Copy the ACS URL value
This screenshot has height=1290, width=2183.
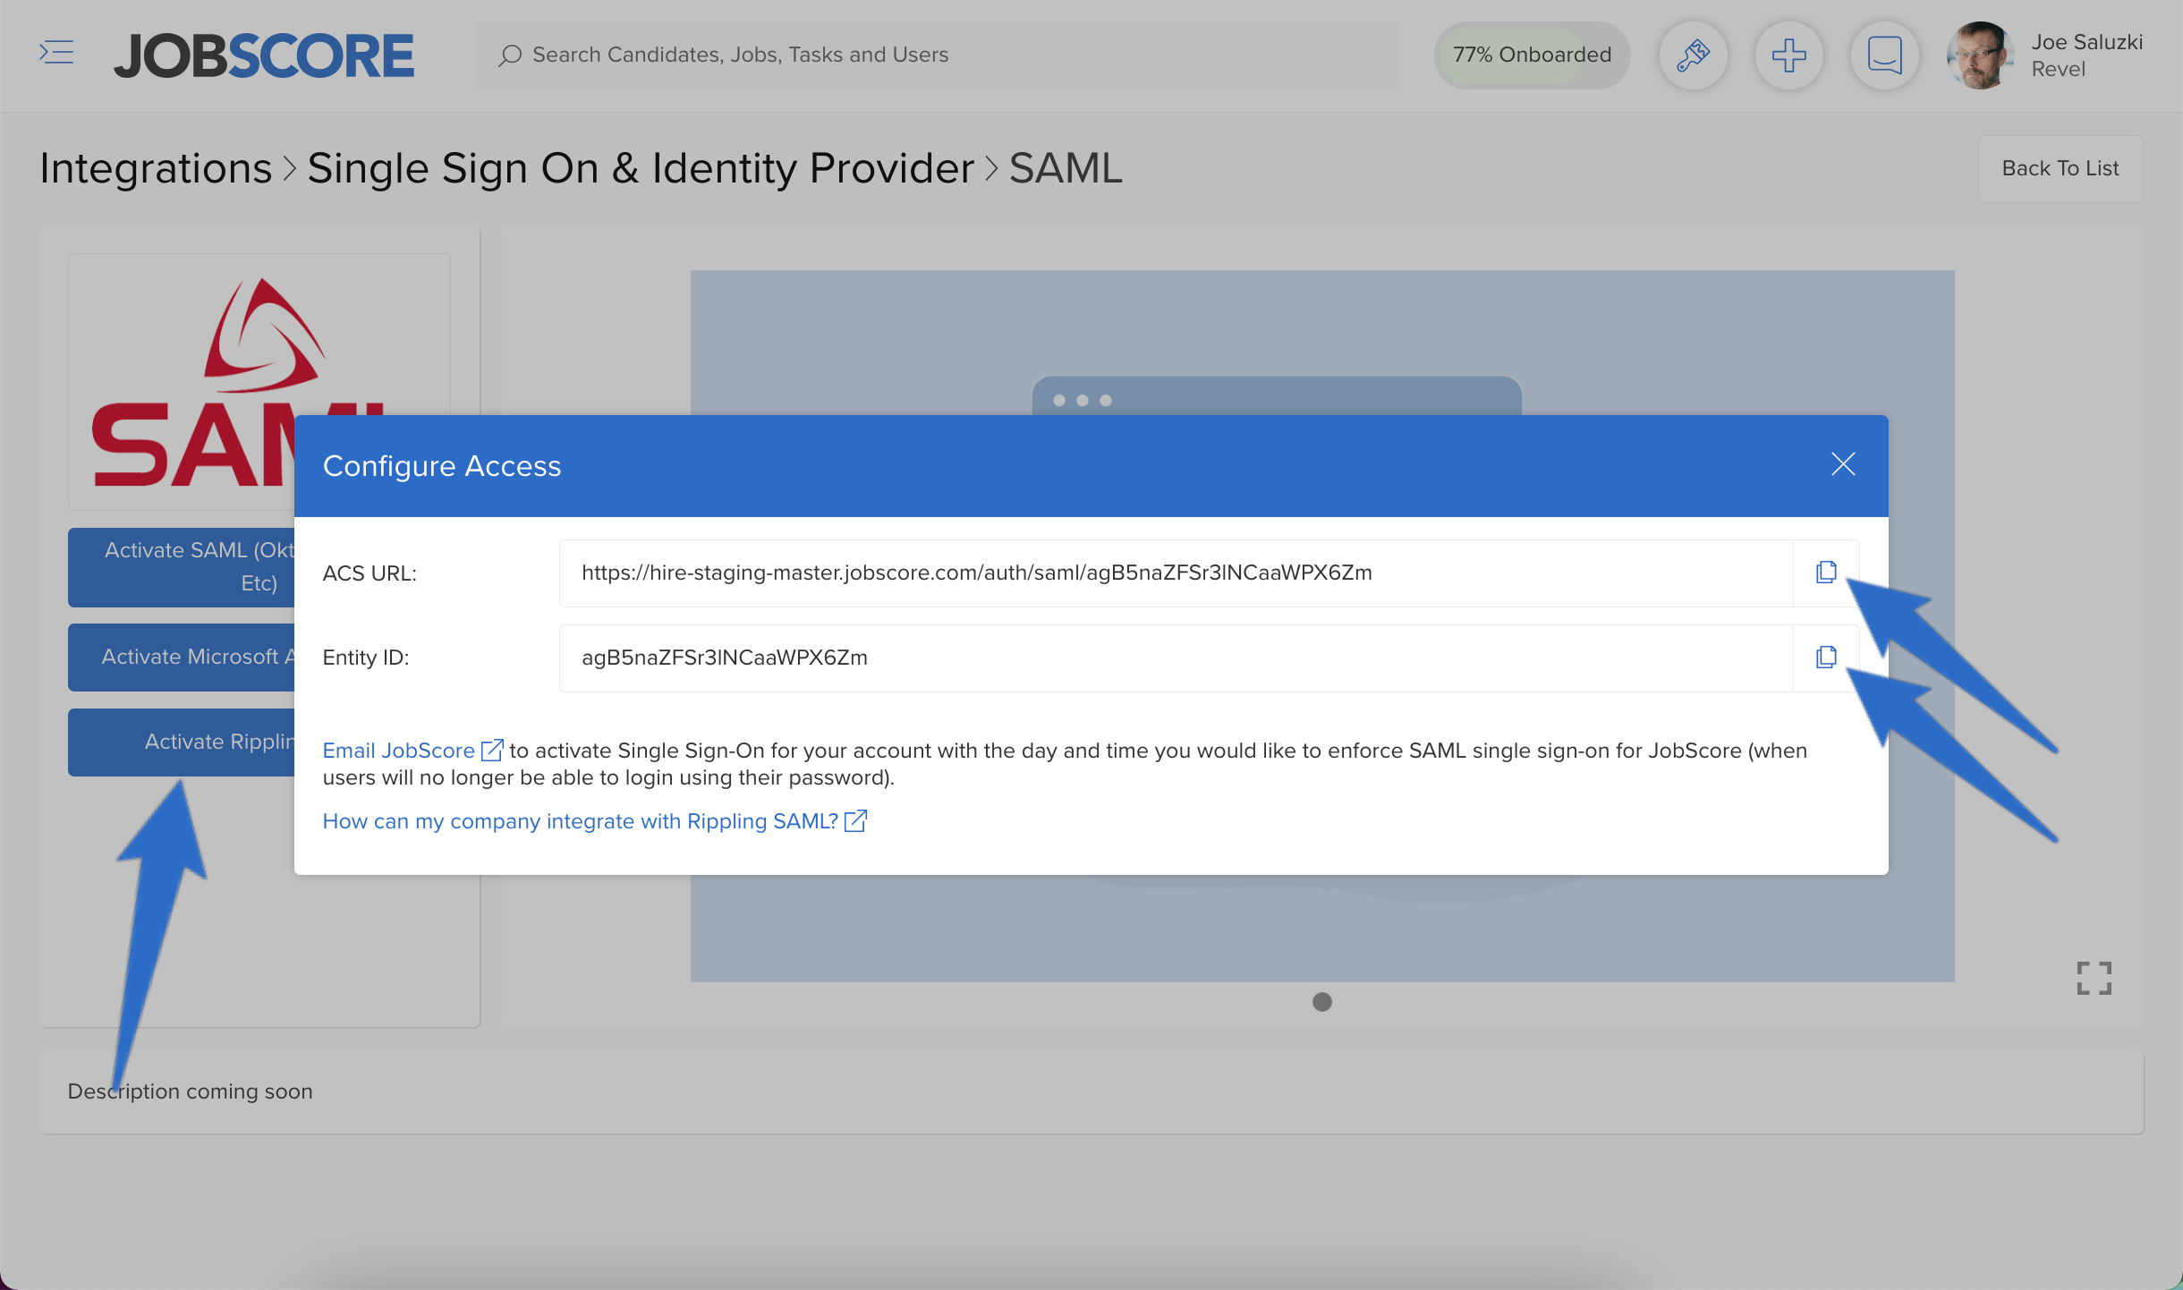pyautogui.click(x=1826, y=573)
